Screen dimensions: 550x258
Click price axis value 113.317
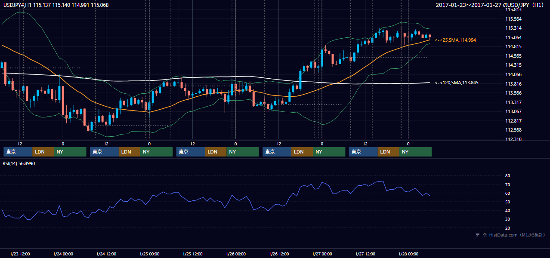(513, 102)
